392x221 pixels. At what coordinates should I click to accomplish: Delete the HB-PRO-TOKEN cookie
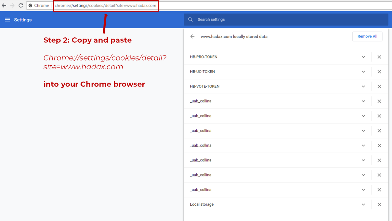point(379,57)
